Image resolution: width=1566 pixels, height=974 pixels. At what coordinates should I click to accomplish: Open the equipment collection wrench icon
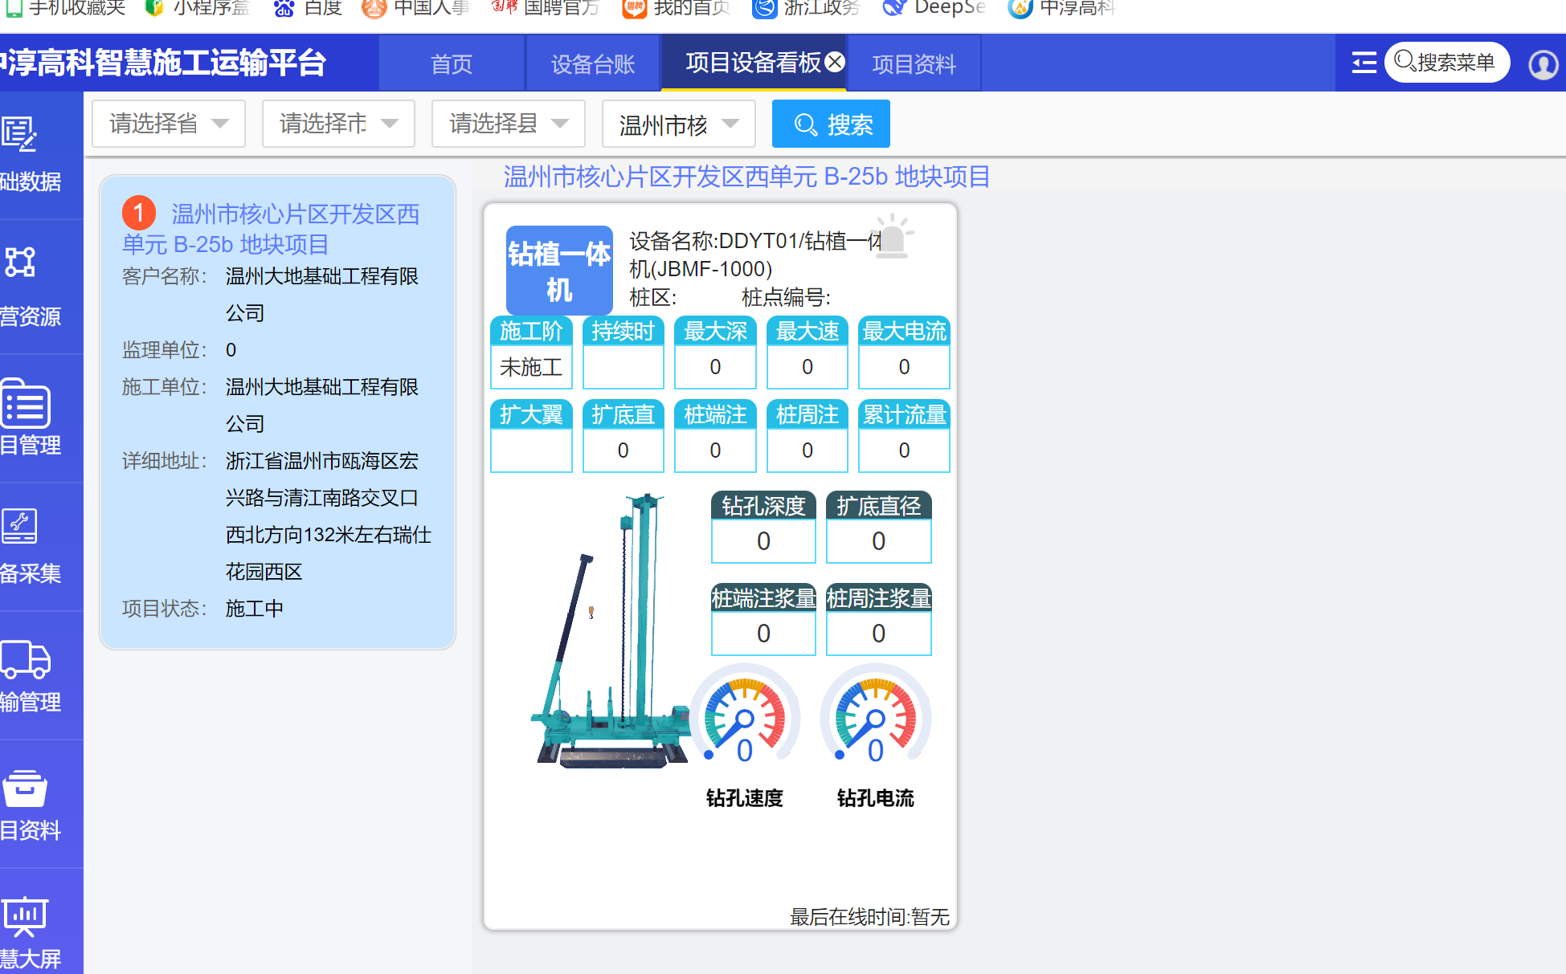(x=19, y=527)
